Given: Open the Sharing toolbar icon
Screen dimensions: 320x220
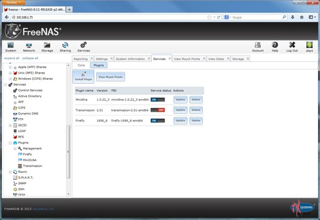Looking at the screenshot, I should point(65,47).
